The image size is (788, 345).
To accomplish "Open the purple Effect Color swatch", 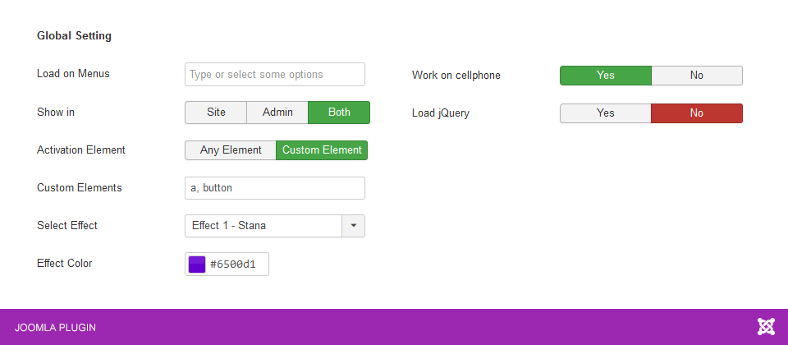I will [x=197, y=264].
